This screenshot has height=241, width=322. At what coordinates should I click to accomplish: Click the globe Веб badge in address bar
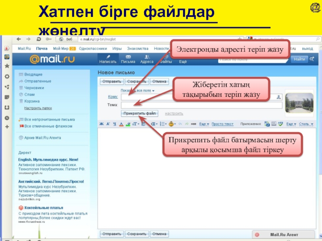[x=66, y=39]
